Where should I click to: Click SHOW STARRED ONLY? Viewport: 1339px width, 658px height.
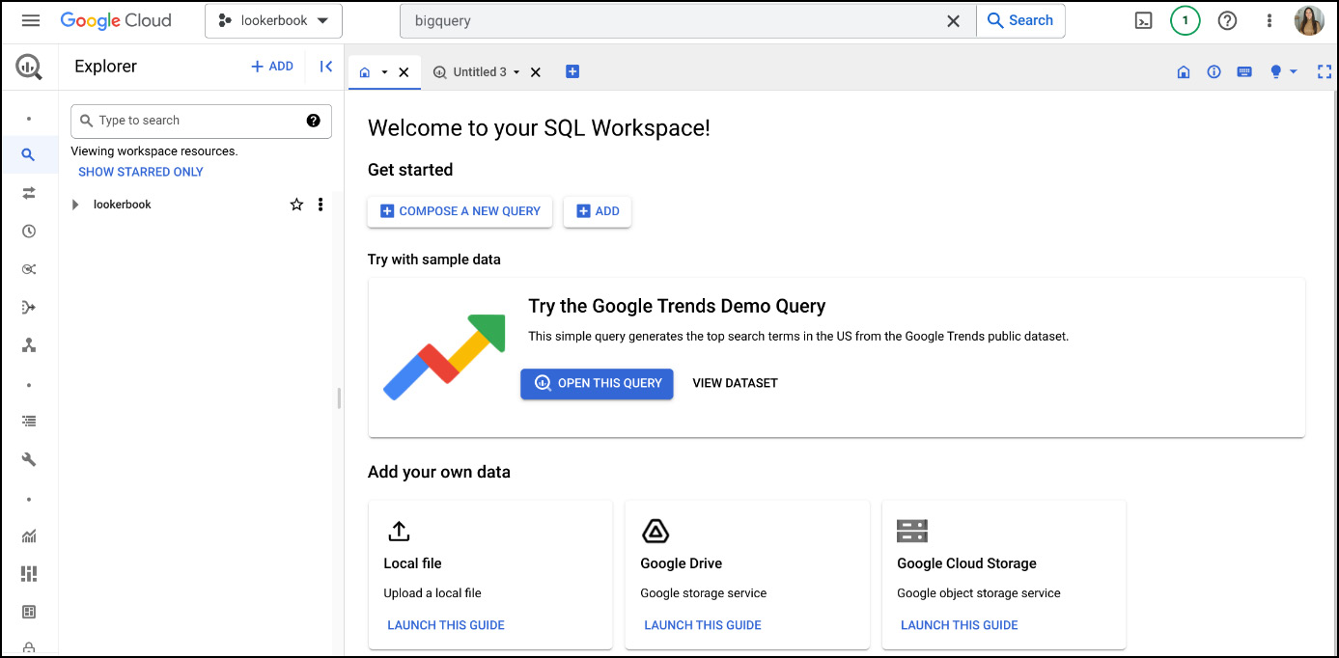(141, 172)
